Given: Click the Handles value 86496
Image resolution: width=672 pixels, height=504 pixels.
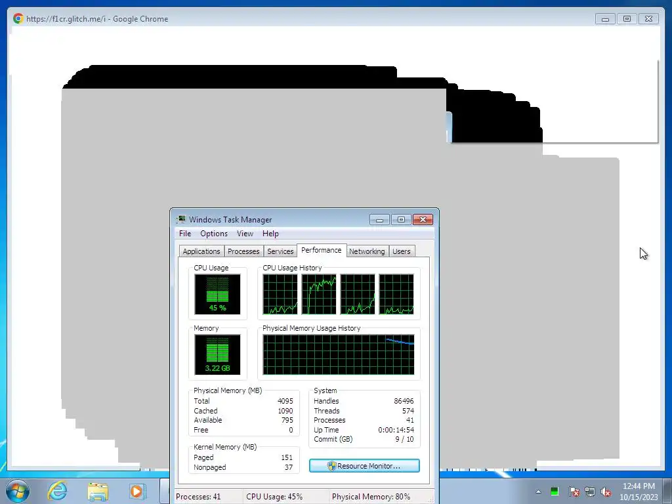Looking at the screenshot, I should [x=404, y=401].
